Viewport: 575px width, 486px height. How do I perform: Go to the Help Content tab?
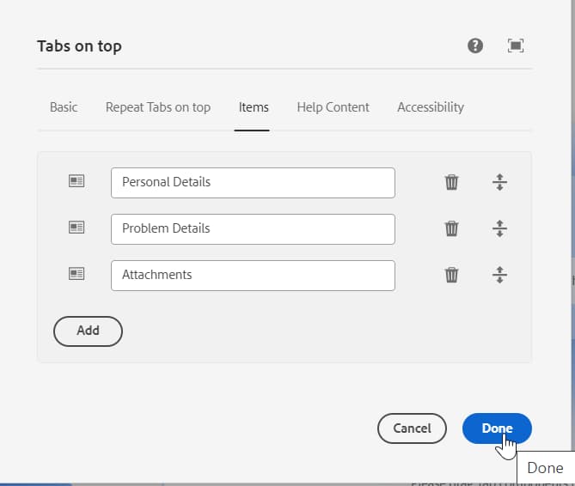(333, 107)
